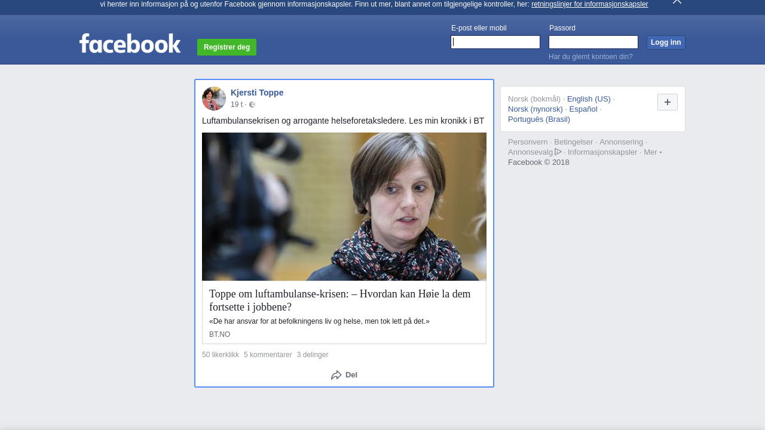
Task: Click the Logg inn button
Action: click(666, 42)
